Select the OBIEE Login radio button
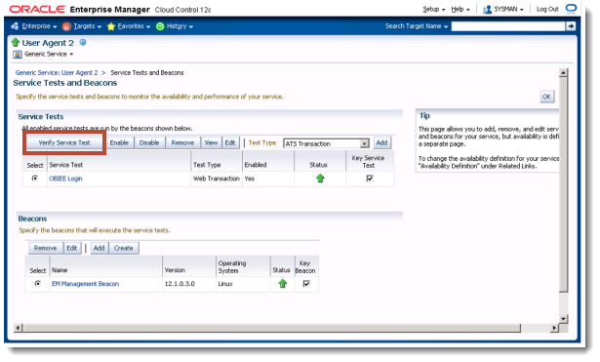Screen dimensions: 600x362 pyautogui.click(x=35, y=178)
